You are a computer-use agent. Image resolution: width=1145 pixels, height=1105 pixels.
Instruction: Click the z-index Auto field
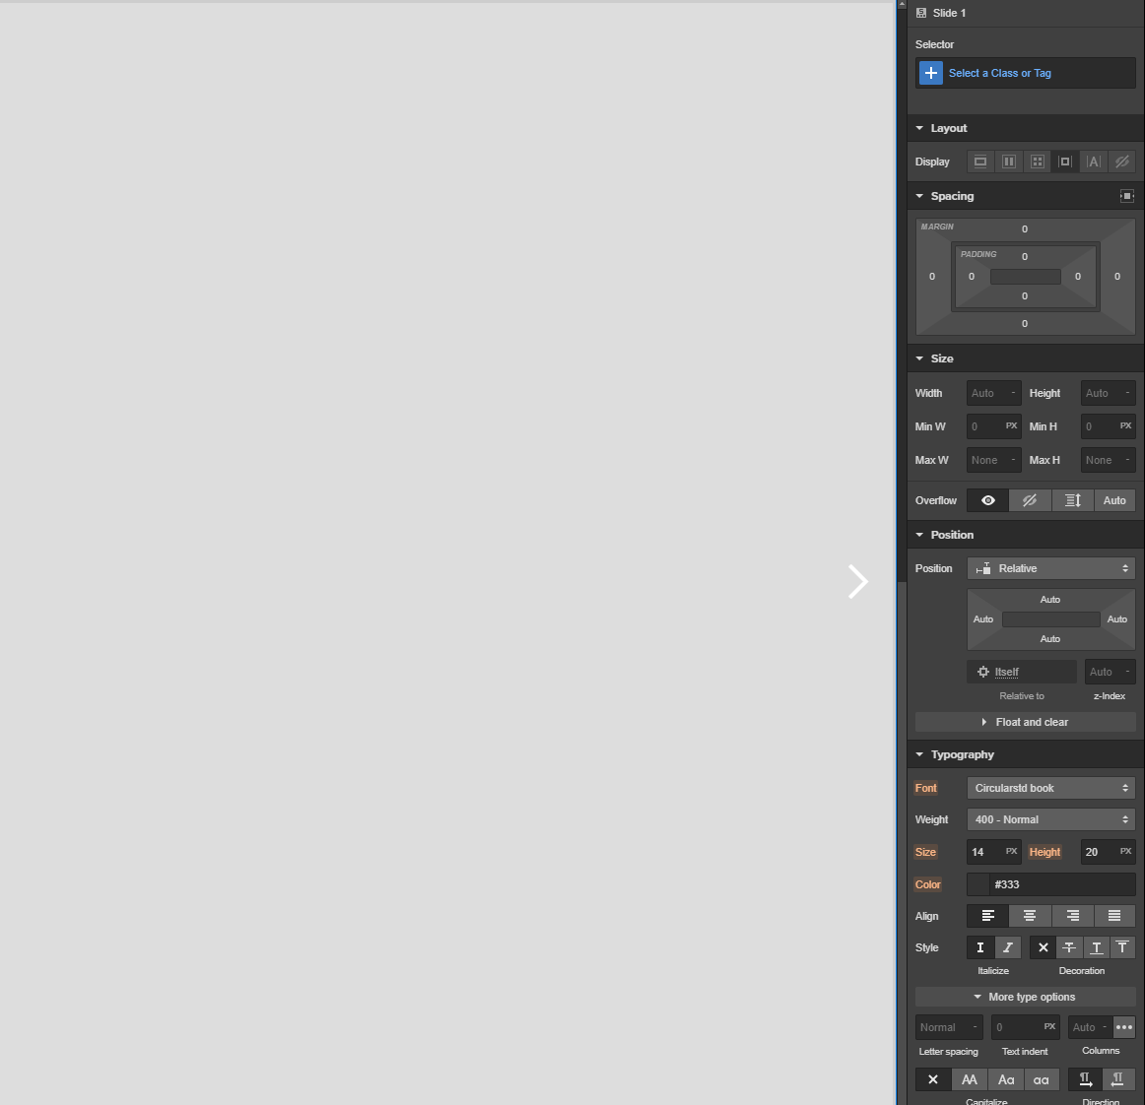pyautogui.click(x=1110, y=672)
